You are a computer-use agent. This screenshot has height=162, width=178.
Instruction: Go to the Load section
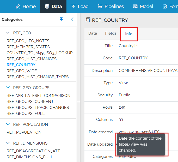[80, 7]
